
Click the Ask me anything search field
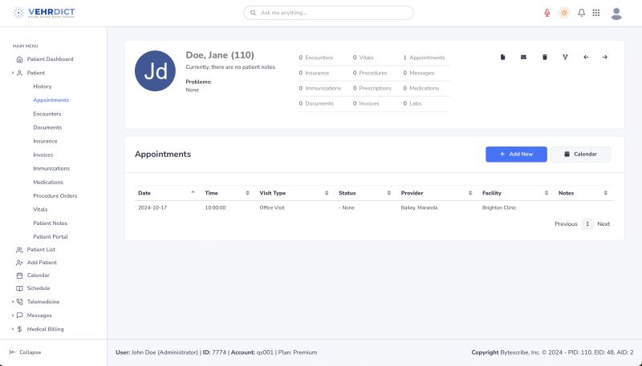(x=329, y=13)
